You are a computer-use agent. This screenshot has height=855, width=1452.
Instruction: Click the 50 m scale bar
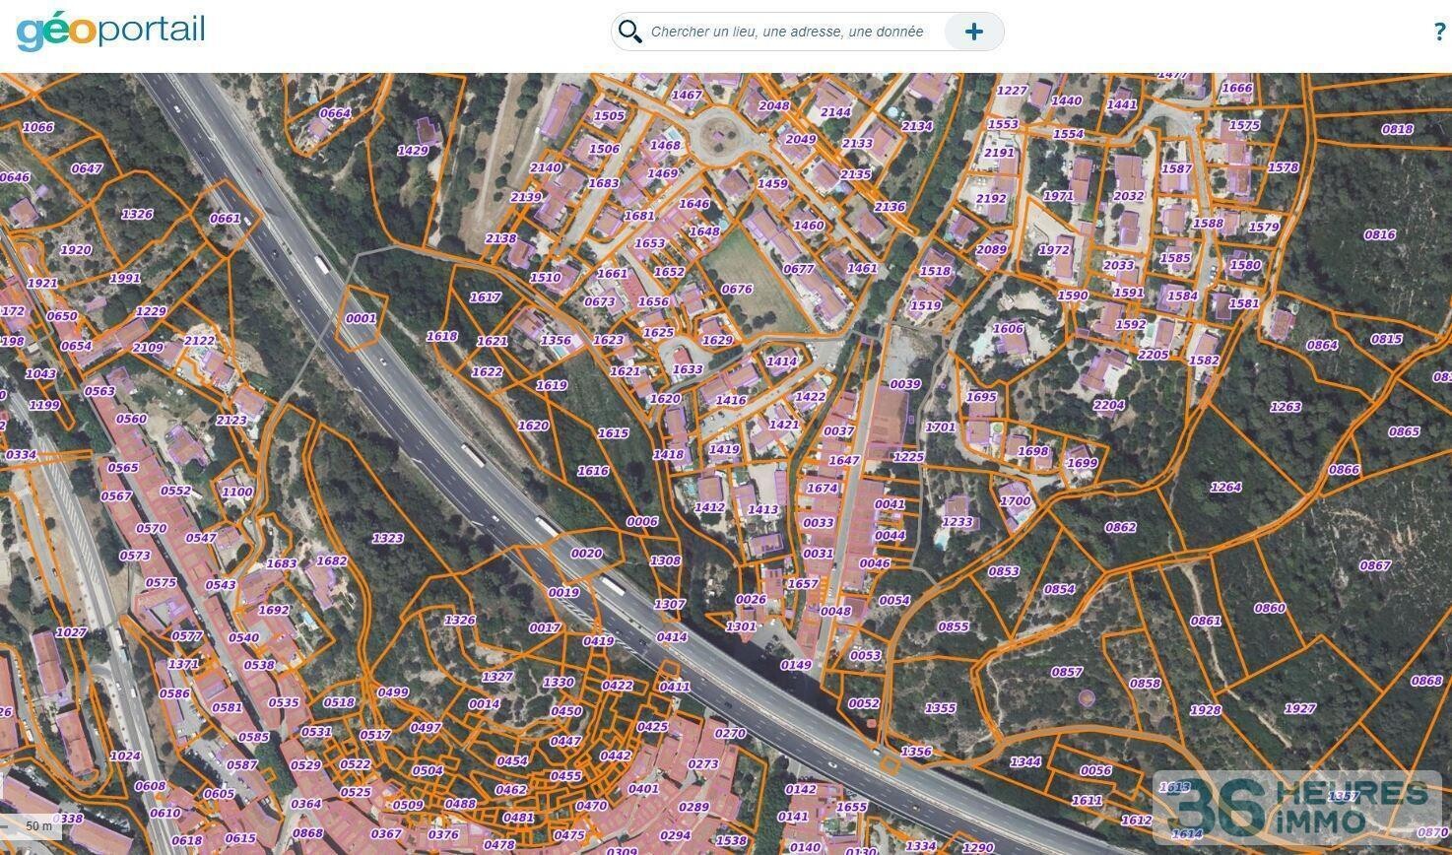pos(41,824)
